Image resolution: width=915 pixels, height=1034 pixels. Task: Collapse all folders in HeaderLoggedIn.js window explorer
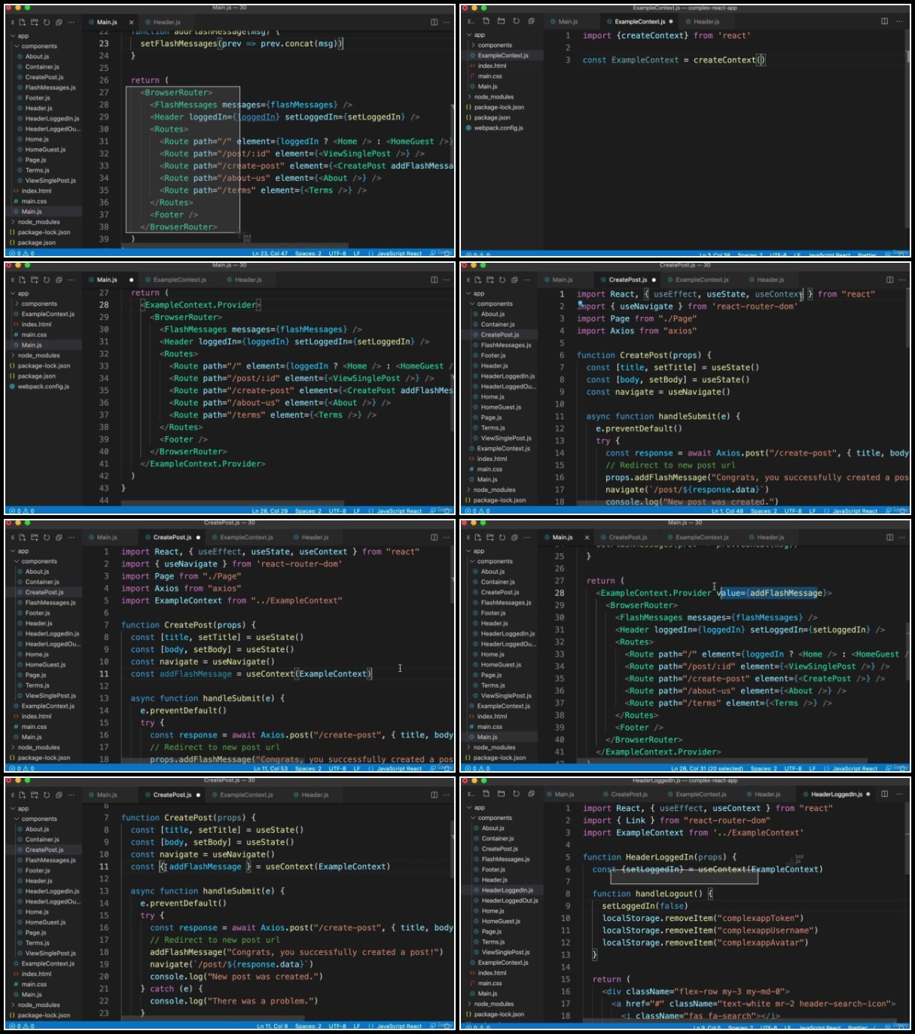point(531,794)
